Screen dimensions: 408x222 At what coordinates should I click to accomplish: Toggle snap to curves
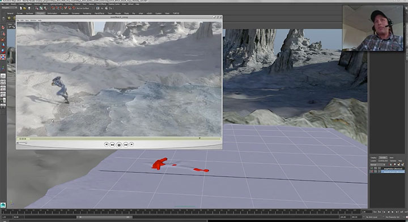pos(57,8)
